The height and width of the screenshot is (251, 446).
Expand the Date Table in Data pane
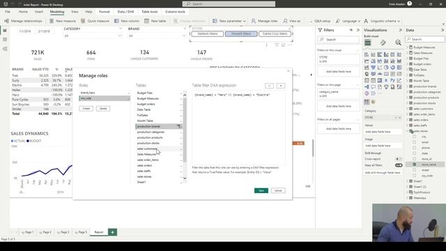(x=407, y=70)
